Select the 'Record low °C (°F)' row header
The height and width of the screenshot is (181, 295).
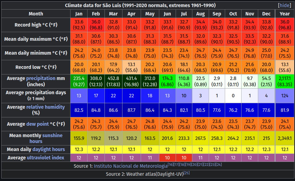tap(36, 67)
